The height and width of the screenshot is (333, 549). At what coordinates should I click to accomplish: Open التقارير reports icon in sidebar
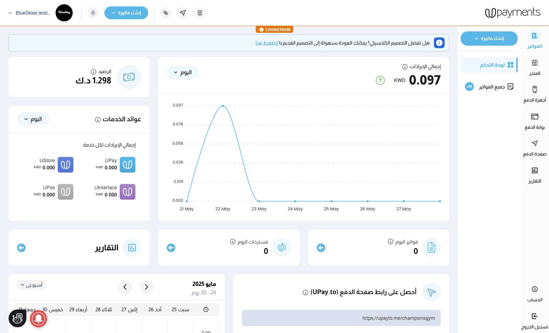[534, 175]
